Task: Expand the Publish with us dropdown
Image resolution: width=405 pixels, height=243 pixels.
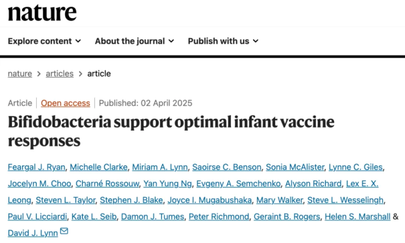Action: 223,41
